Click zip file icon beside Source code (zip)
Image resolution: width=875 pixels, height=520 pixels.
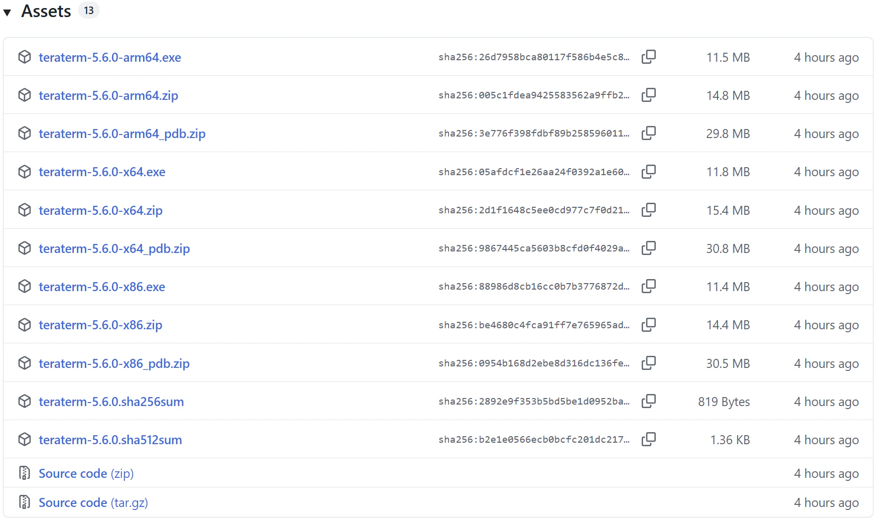click(25, 473)
